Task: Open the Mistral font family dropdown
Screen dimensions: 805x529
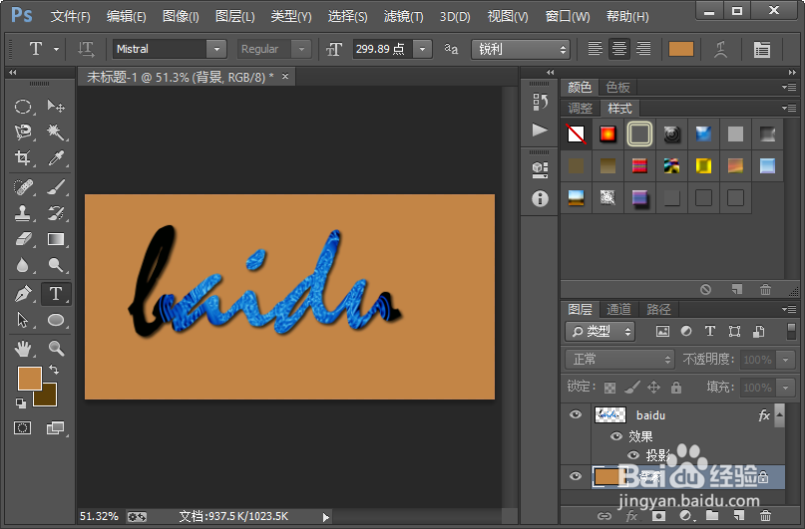Action: click(x=216, y=49)
